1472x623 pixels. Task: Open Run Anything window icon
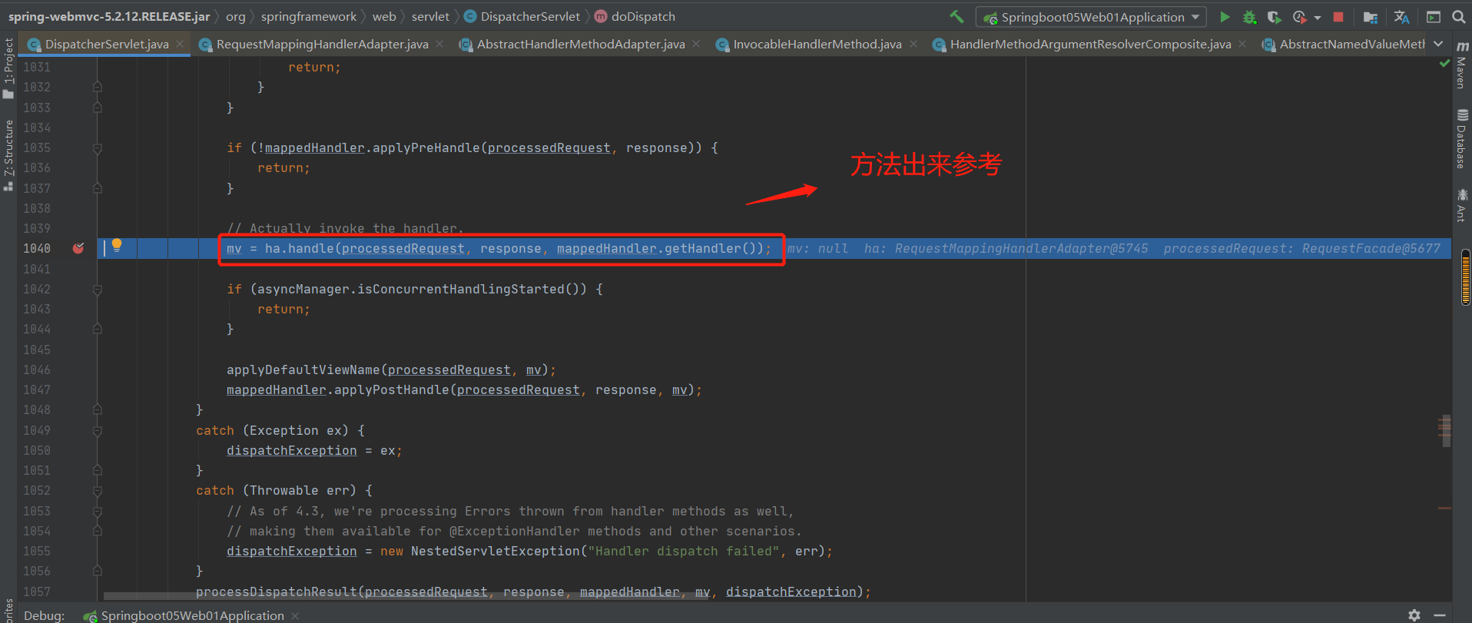tap(1434, 16)
